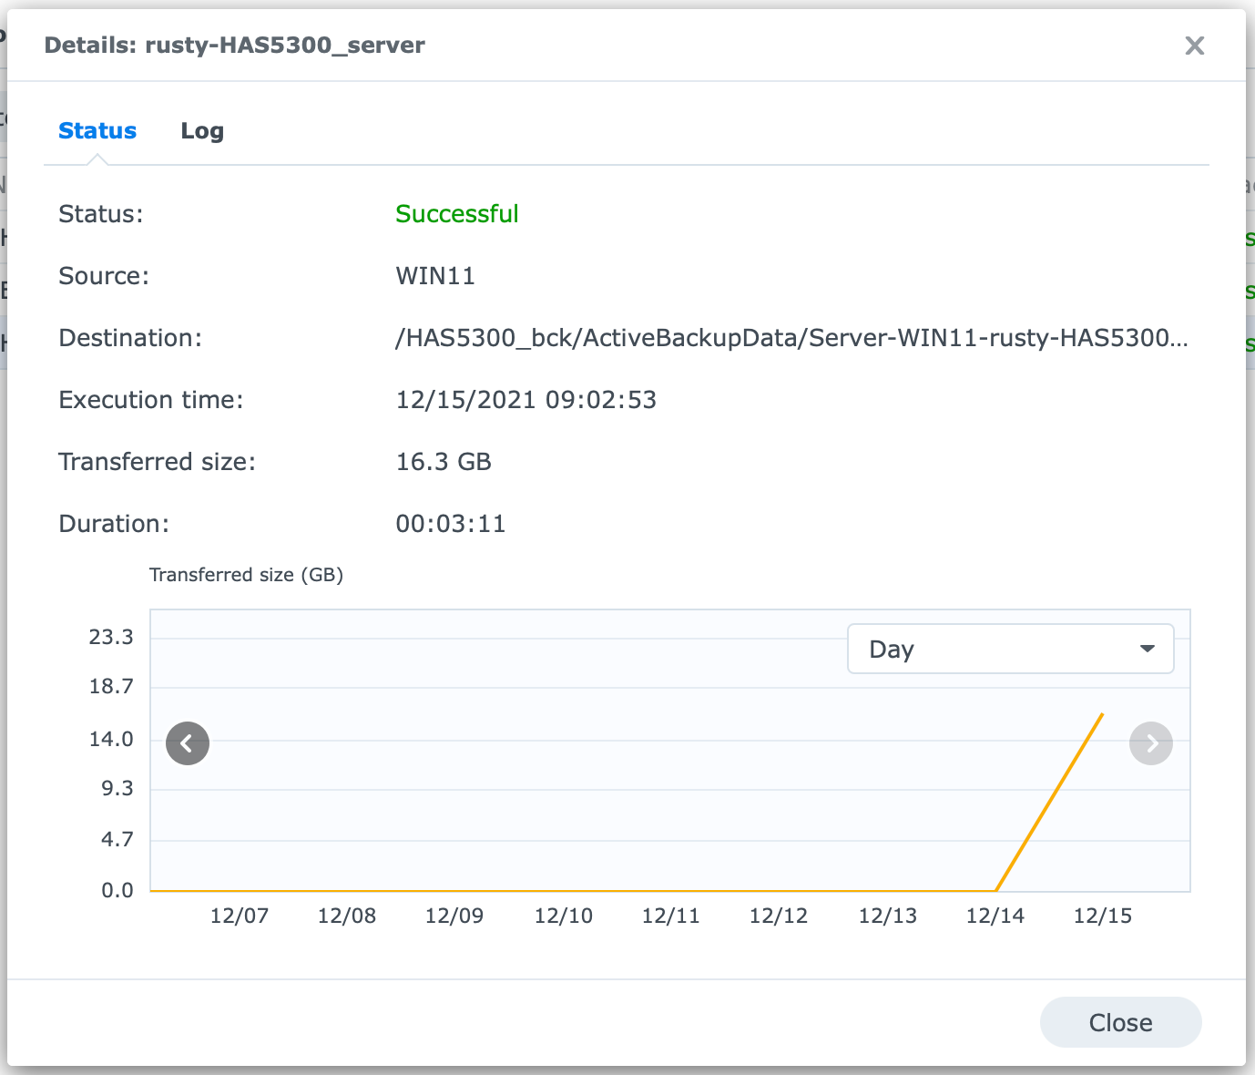Screen dimensions: 1255x1075
Task: Go to previous chart period arrow
Action: tap(188, 743)
